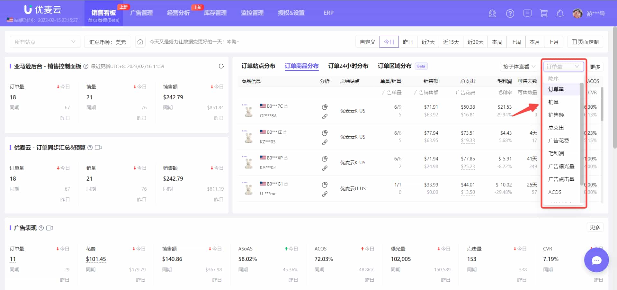Click the home icon beside currency selector
The height and width of the screenshot is (290, 617).
(140, 42)
